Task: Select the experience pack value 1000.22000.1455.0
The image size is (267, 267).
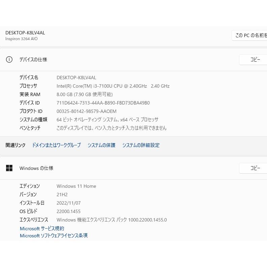Action: (112, 220)
